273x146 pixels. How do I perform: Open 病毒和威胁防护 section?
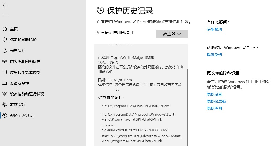23,40
